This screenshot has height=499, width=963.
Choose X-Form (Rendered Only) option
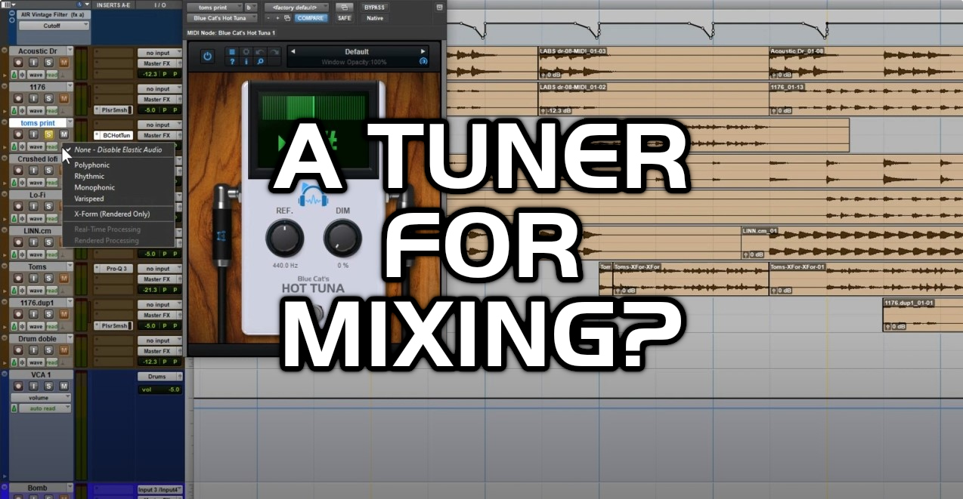coord(112,214)
